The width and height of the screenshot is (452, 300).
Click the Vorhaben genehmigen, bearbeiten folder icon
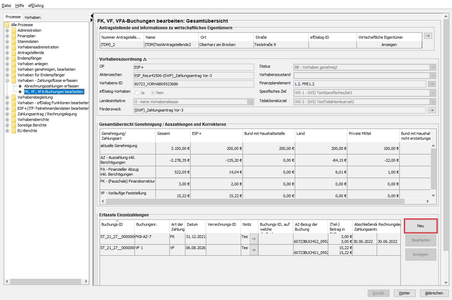[x=14, y=69]
